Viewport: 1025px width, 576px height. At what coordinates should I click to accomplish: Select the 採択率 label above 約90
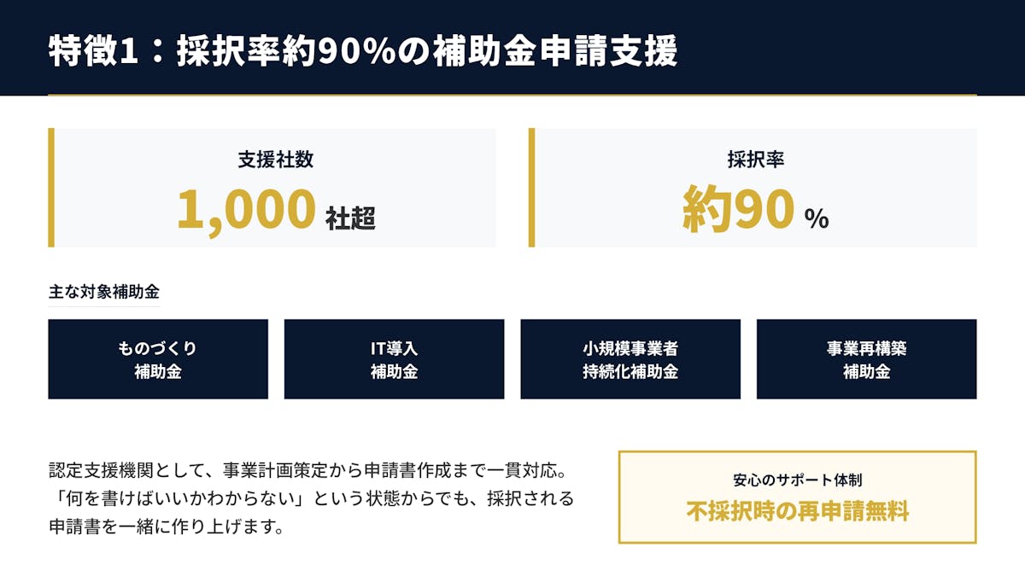click(x=756, y=159)
